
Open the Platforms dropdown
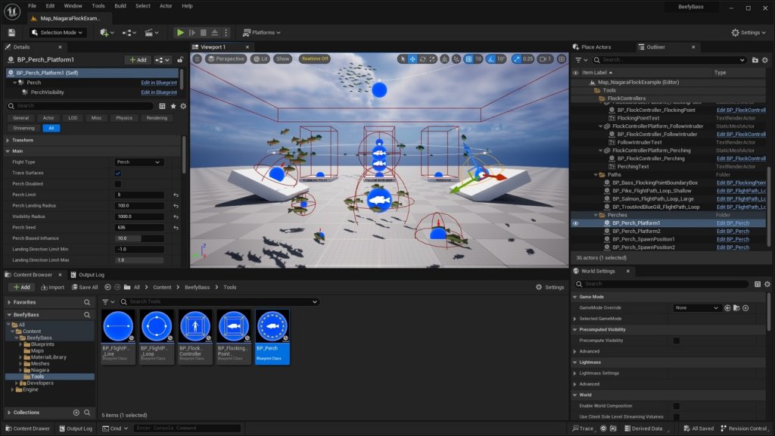(x=261, y=33)
